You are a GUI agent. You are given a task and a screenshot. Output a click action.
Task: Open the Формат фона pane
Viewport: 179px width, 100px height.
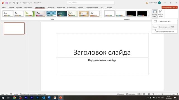(161, 14)
